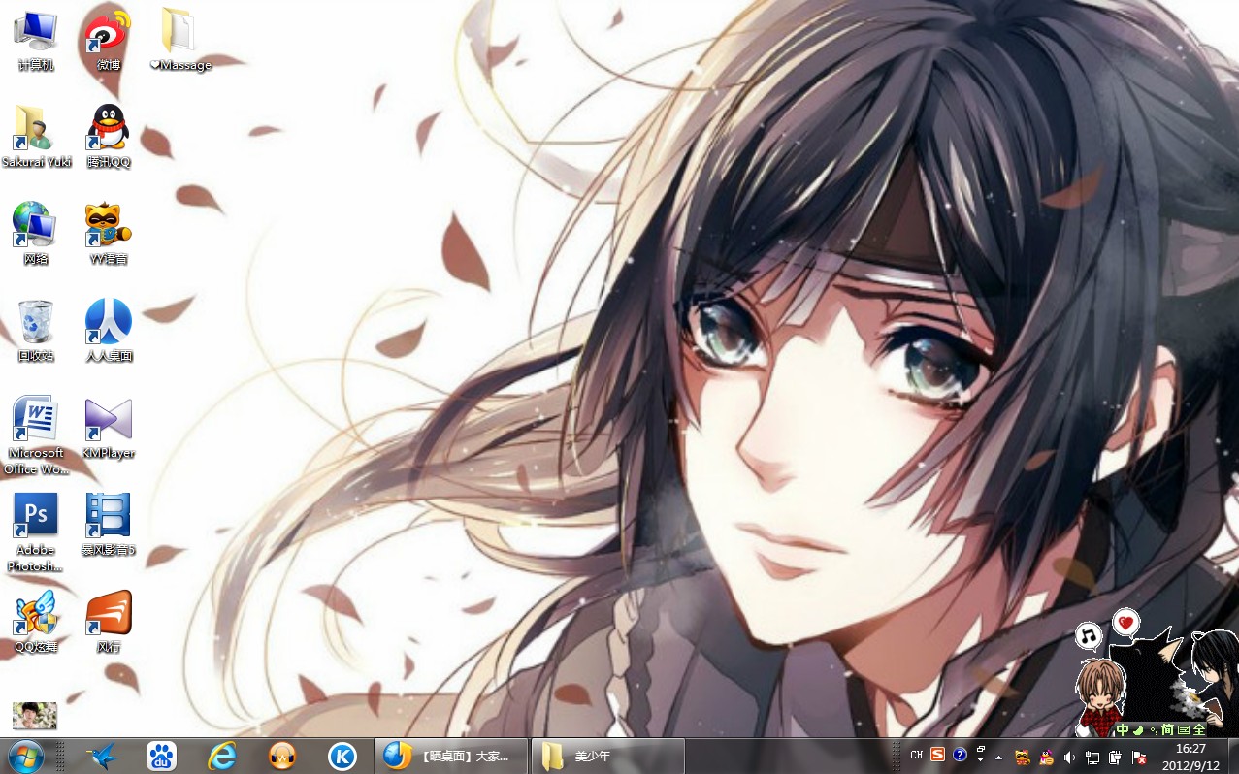The height and width of the screenshot is (774, 1239).
Task: Open the 回收站 recycle bin
Action: click(35, 331)
